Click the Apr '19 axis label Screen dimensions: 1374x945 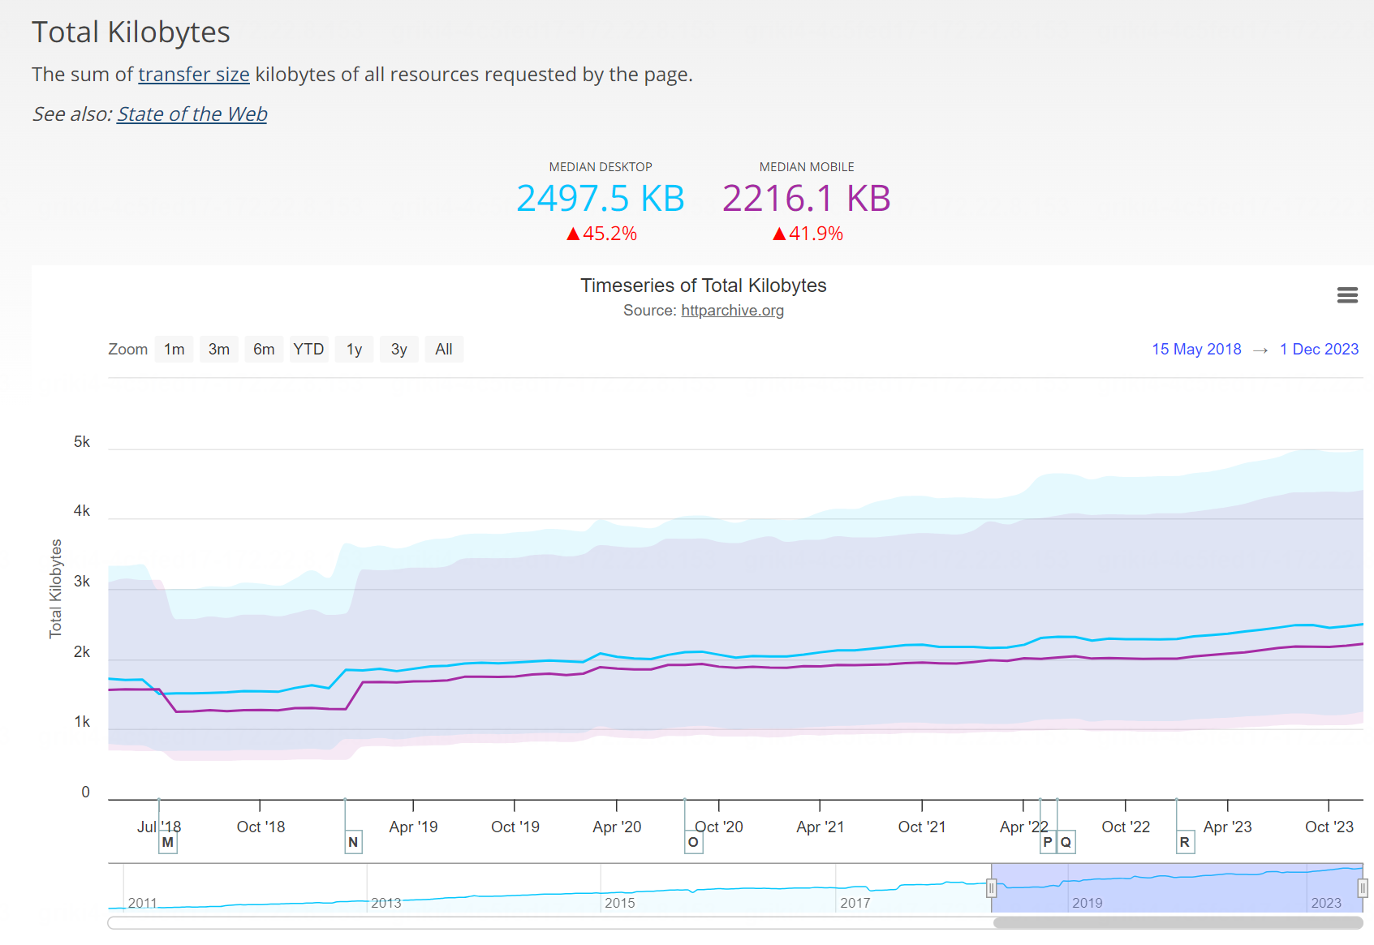pyautogui.click(x=413, y=827)
